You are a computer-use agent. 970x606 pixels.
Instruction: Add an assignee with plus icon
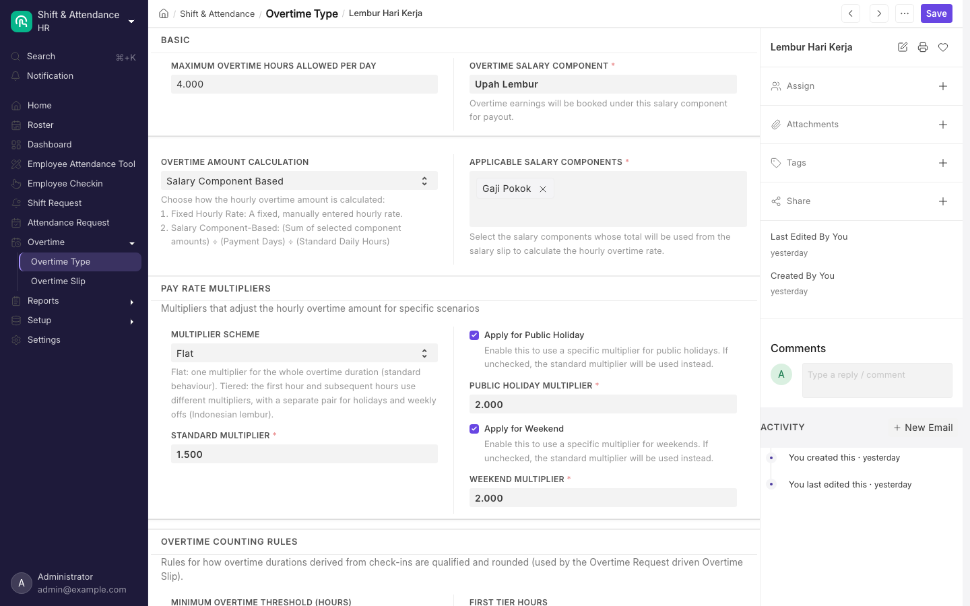click(x=943, y=86)
